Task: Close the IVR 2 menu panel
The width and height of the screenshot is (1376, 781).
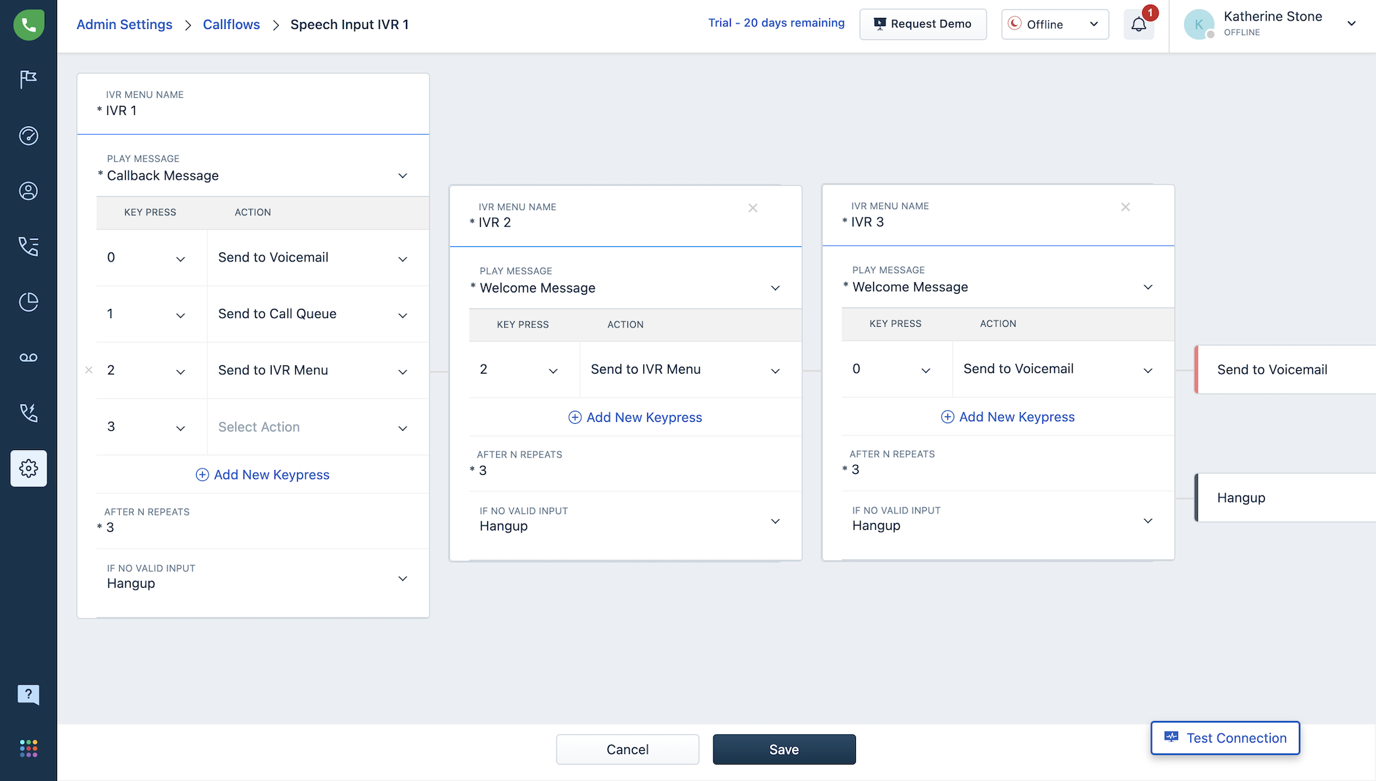Action: coord(753,208)
